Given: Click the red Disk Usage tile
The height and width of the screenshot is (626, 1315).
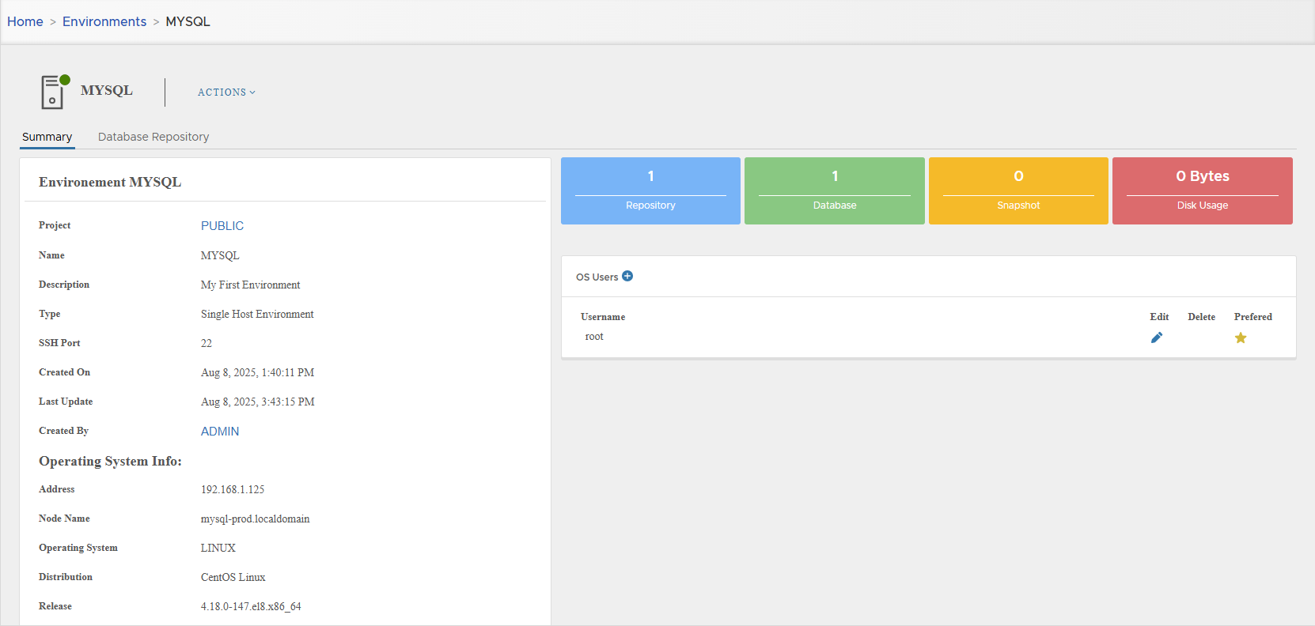Looking at the screenshot, I should pyautogui.click(x=1202, y=190).
